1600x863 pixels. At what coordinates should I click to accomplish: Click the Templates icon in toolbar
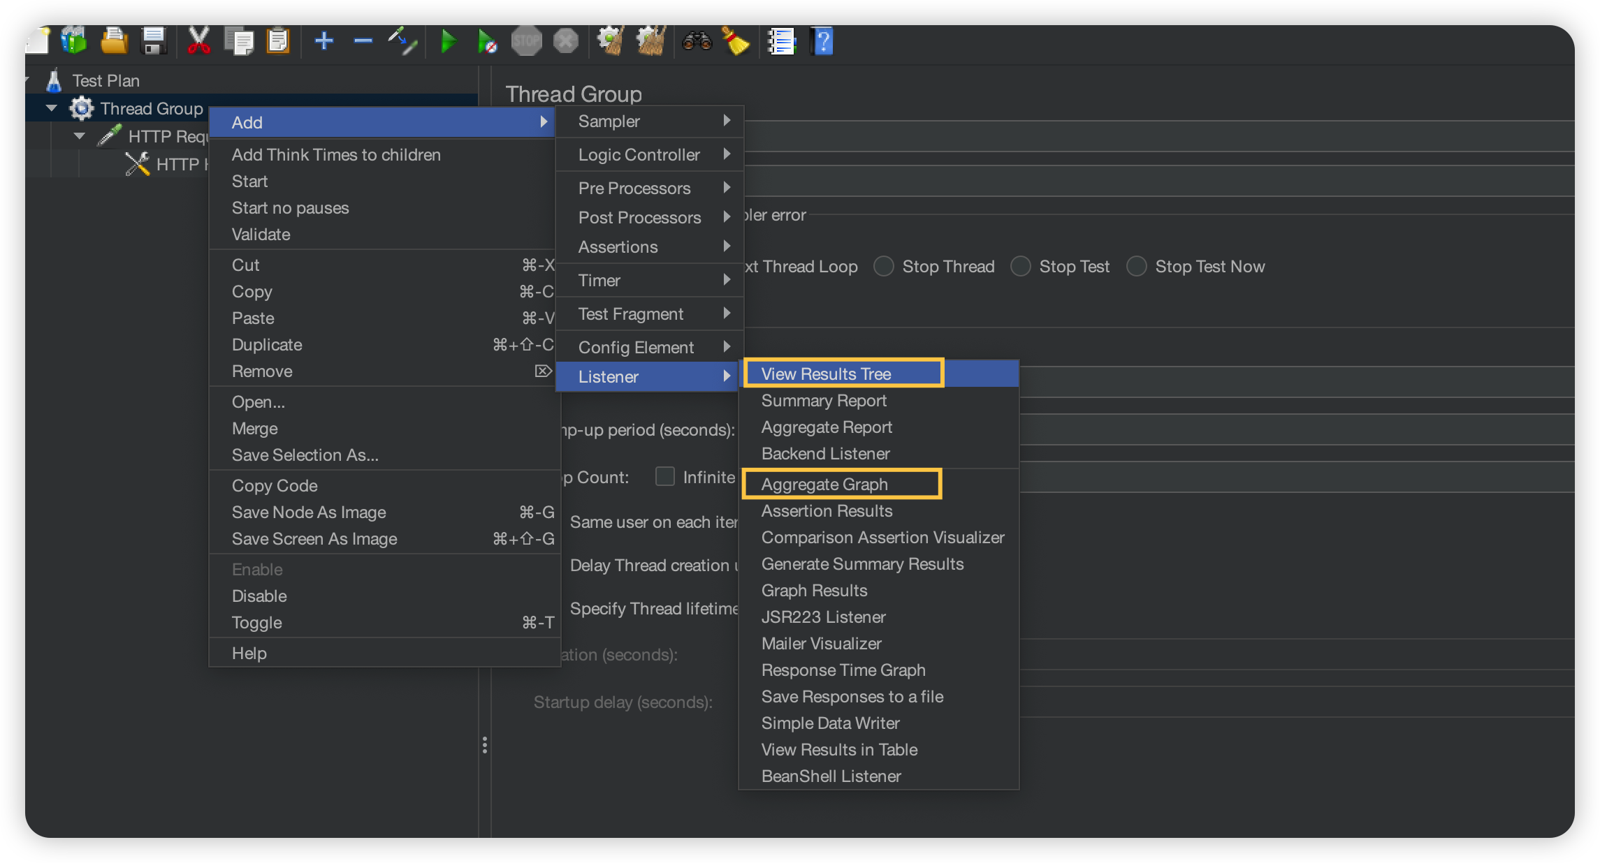point(73,41)
